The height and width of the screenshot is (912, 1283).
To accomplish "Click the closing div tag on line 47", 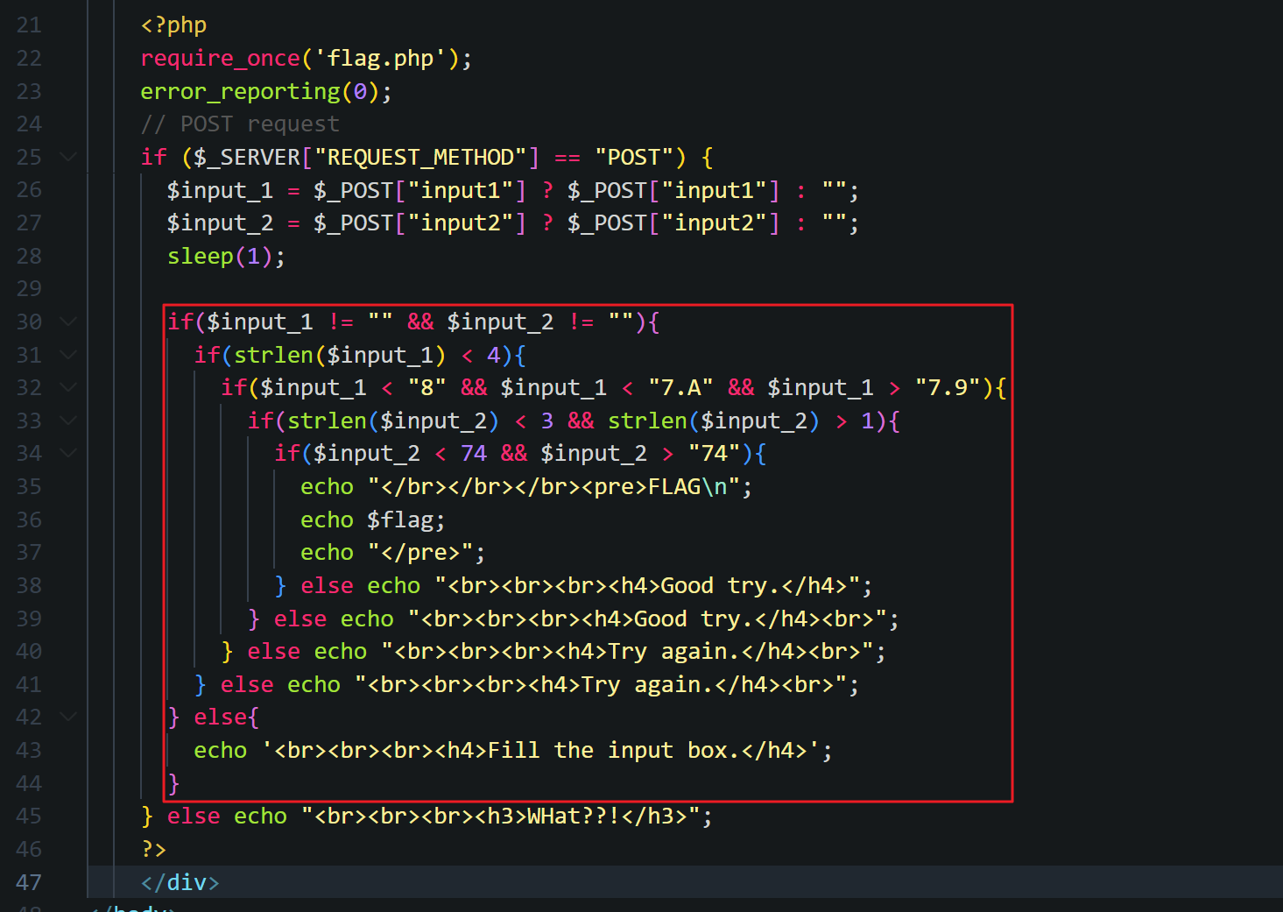I will [x=180, y=882].
